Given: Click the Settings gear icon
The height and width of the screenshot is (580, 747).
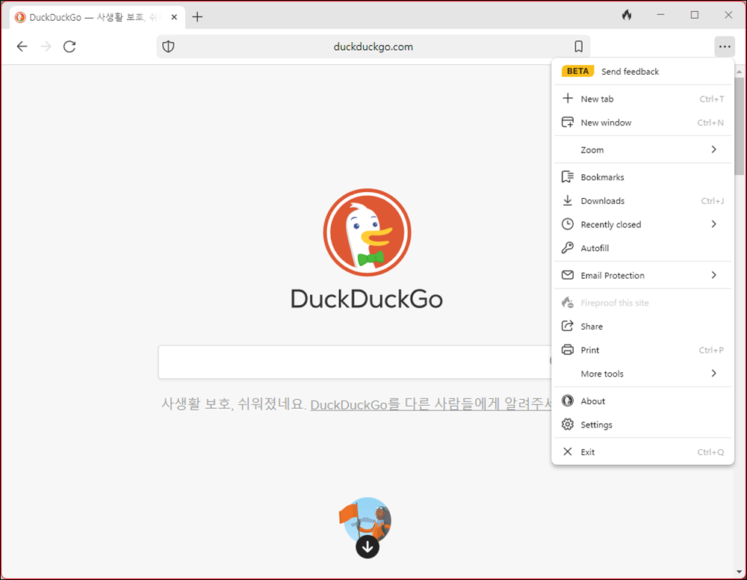Looking at the screenshot, I should tap(568, 424).
